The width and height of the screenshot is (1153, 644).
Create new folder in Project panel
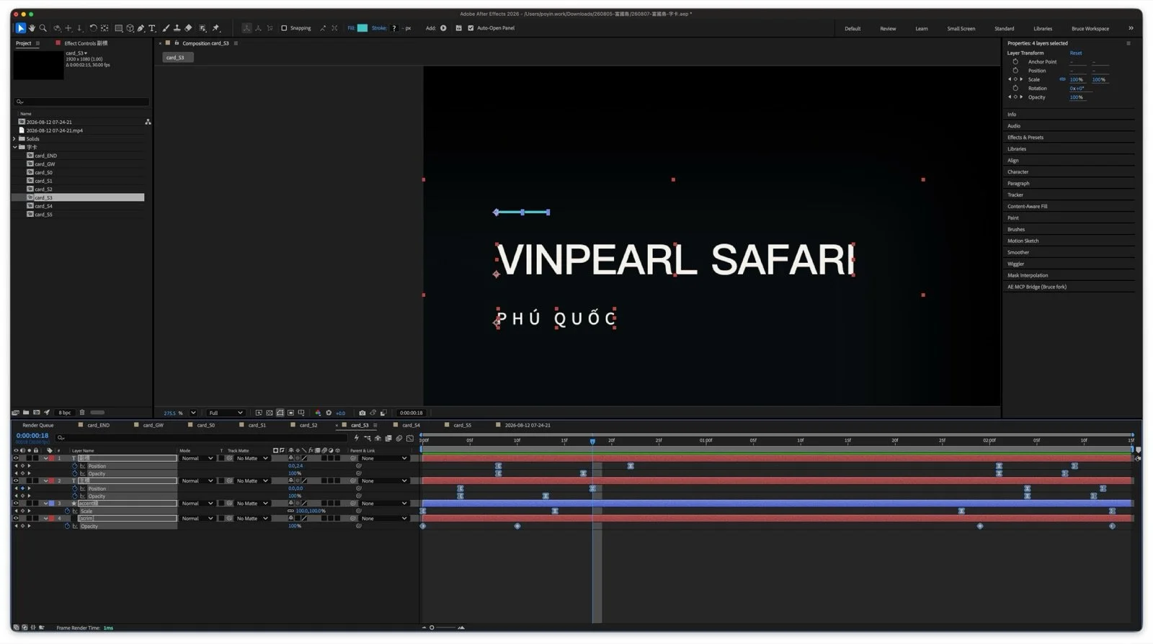click(x=26, y=413)
